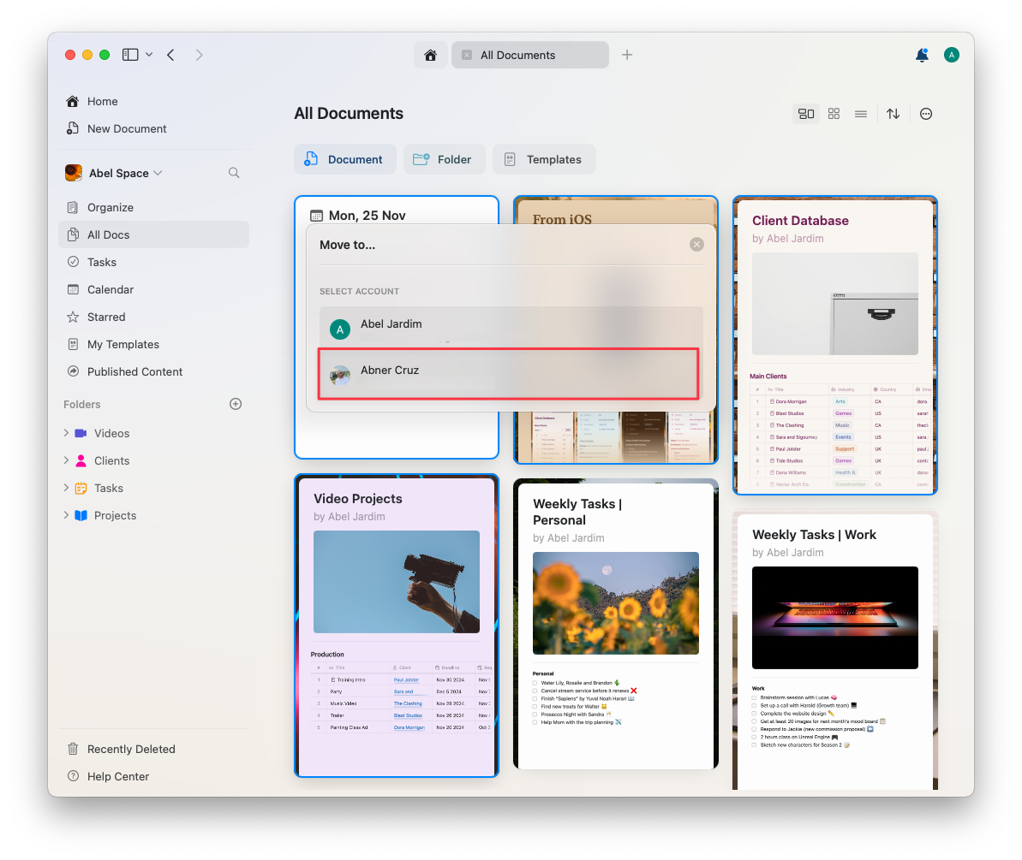Go forward with the right arrow
The image size is (1022, 860).
click(200, 55)
